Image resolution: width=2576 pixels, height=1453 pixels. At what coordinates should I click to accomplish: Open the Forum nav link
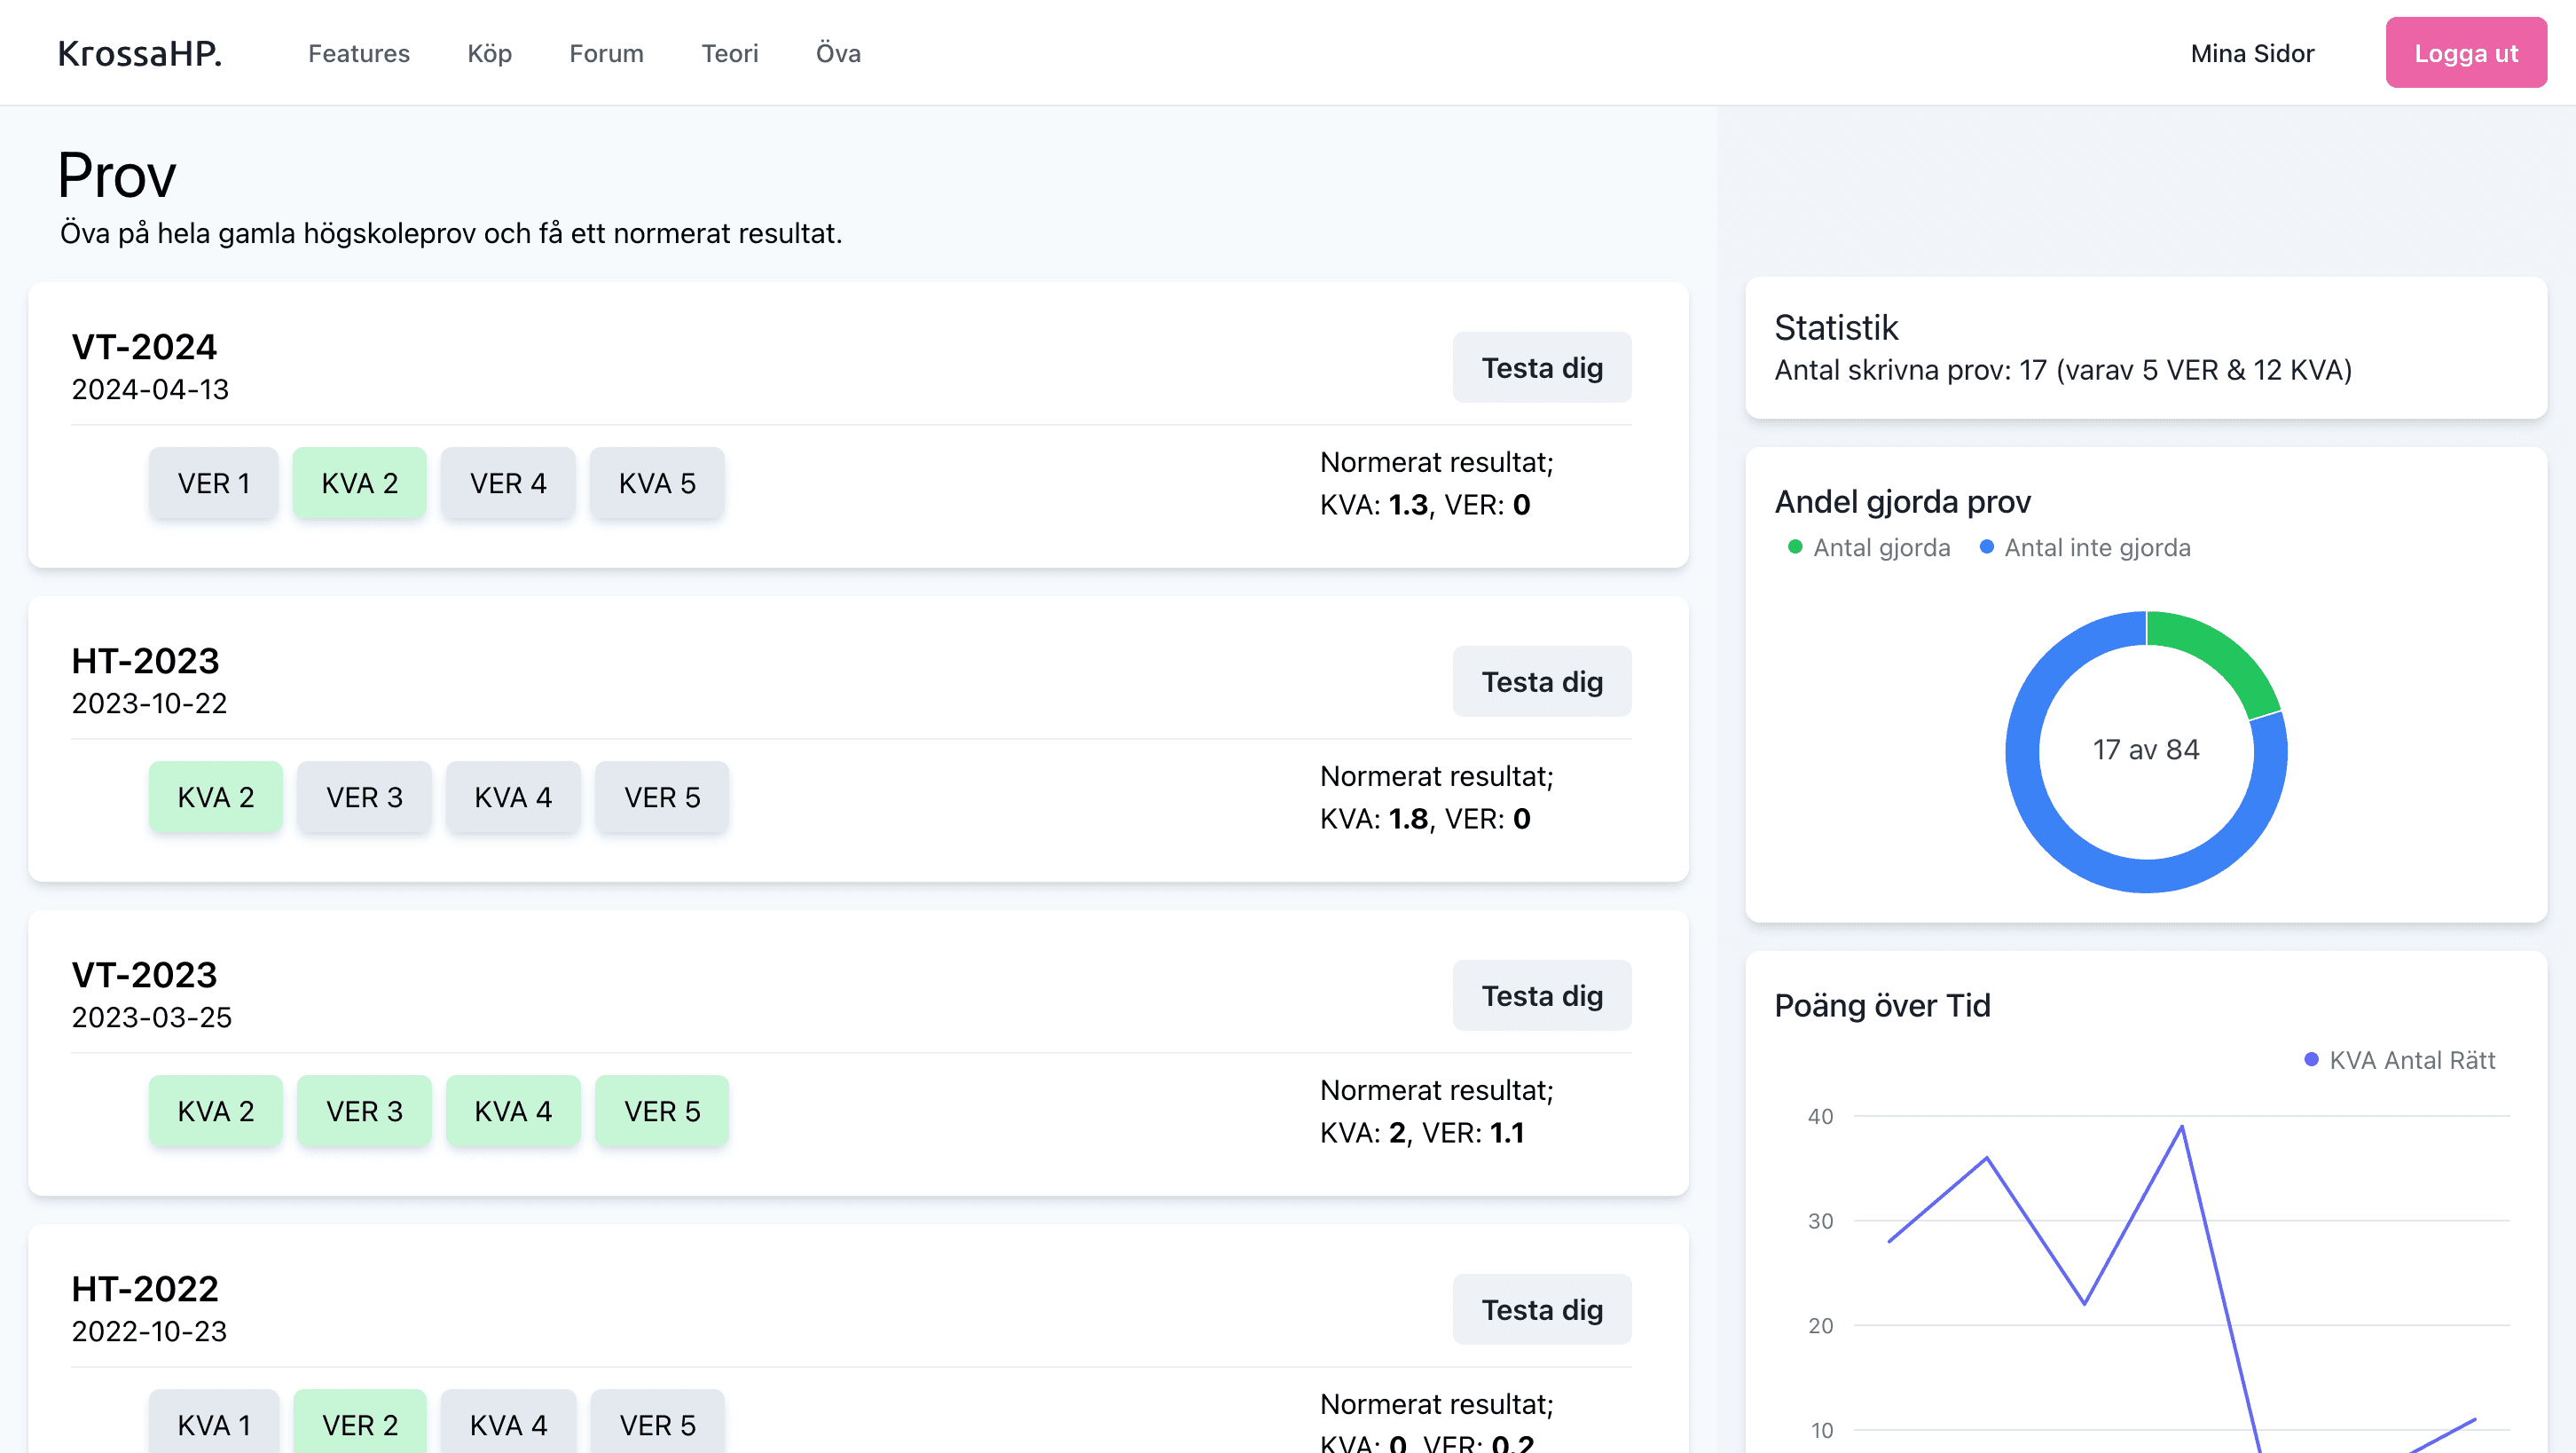[606, 53]
